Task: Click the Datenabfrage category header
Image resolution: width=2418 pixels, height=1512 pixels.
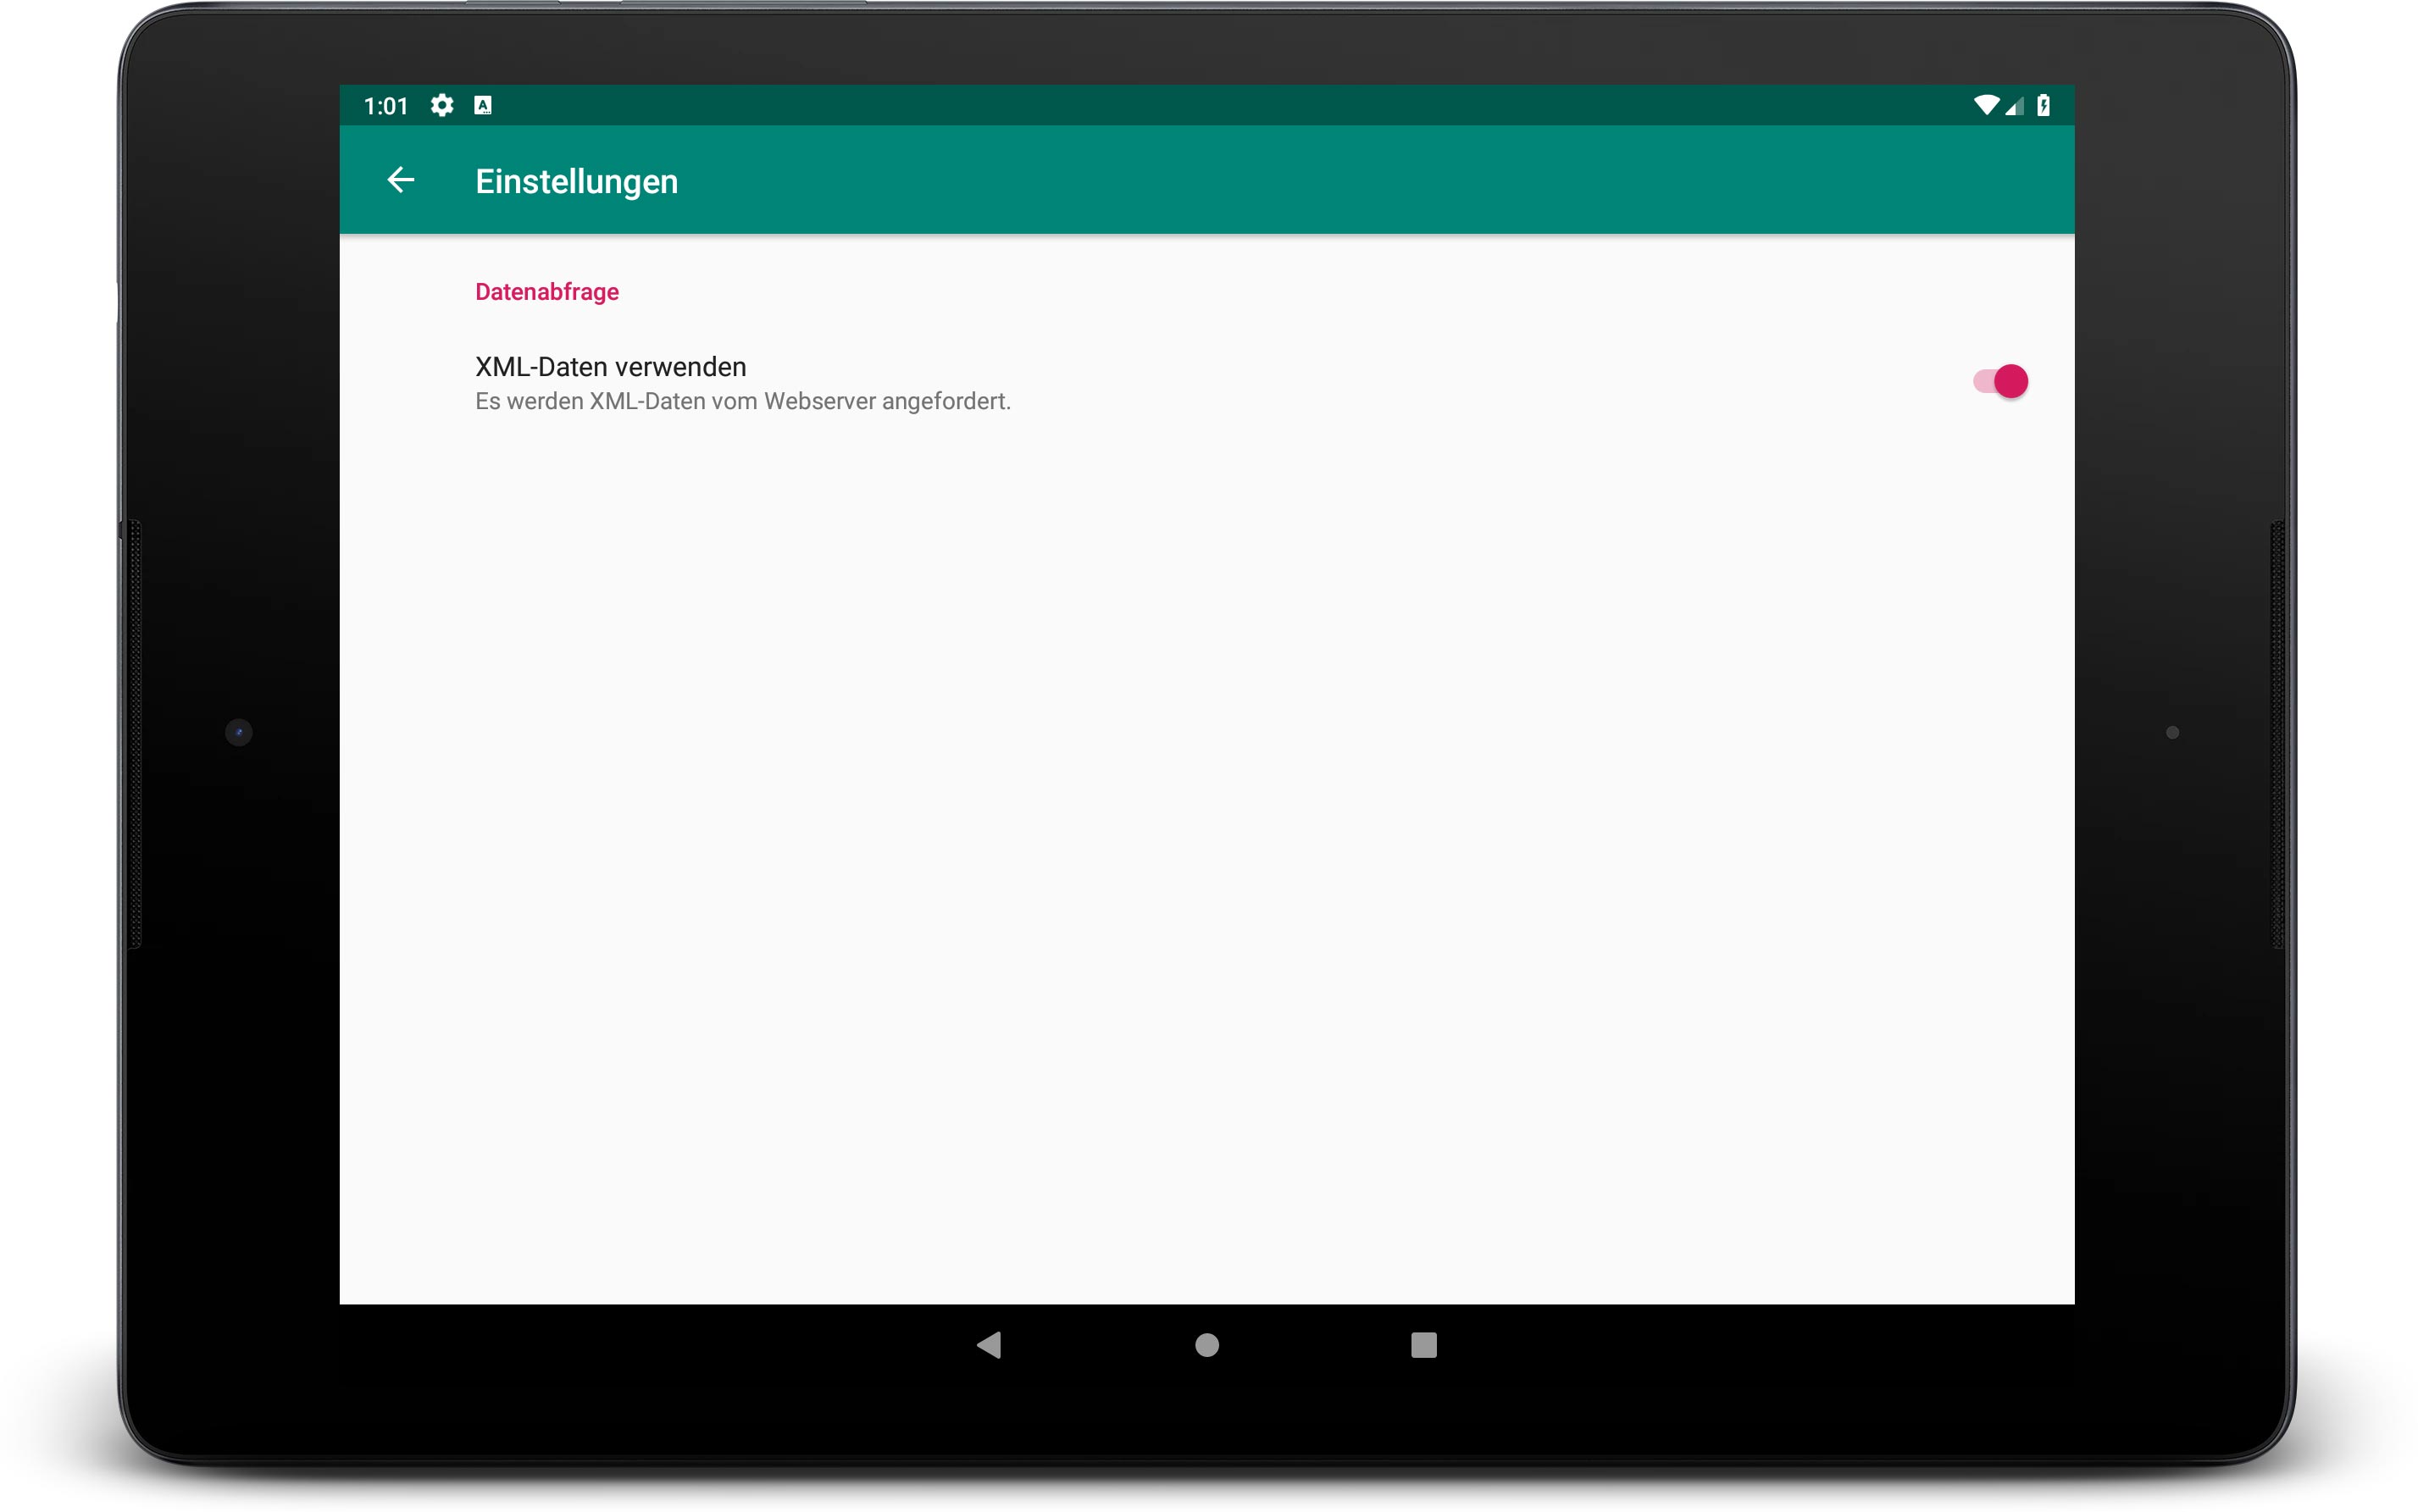Action: (547, 292)
